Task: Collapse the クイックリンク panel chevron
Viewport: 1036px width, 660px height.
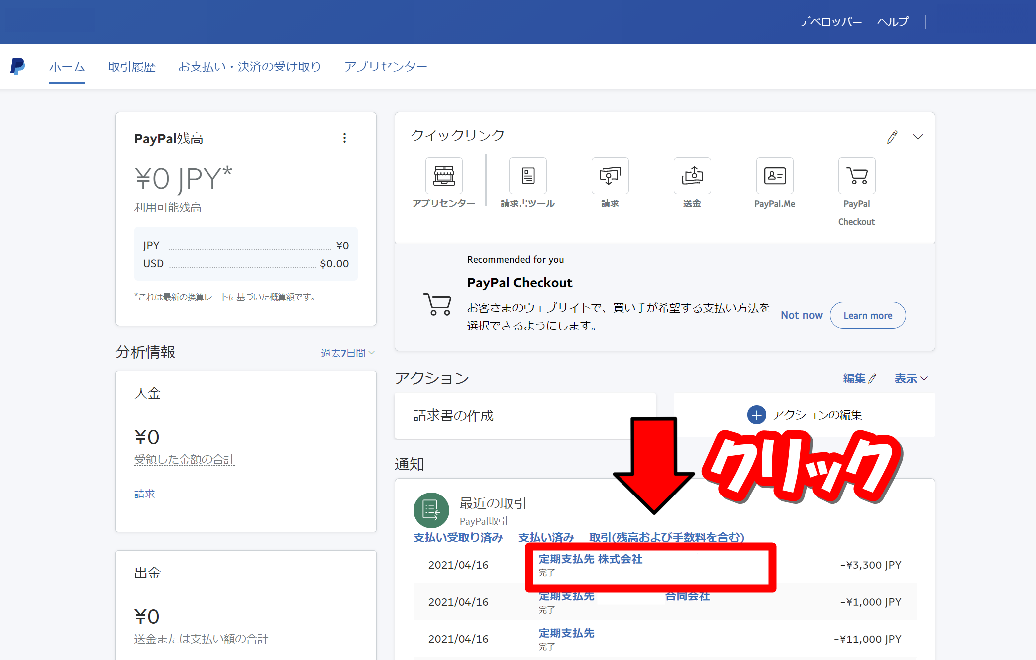Action: [918, 137]
